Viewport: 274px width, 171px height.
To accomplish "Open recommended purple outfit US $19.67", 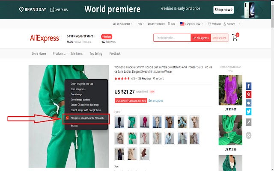I will (x=230, y=90).
